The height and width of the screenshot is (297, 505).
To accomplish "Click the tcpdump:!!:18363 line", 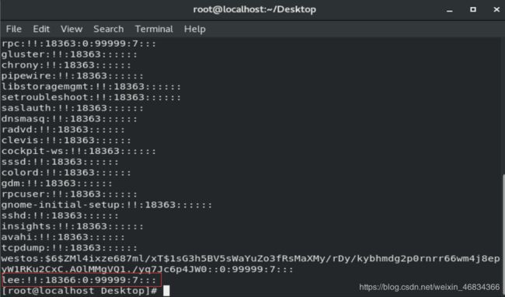I will 69,248.
